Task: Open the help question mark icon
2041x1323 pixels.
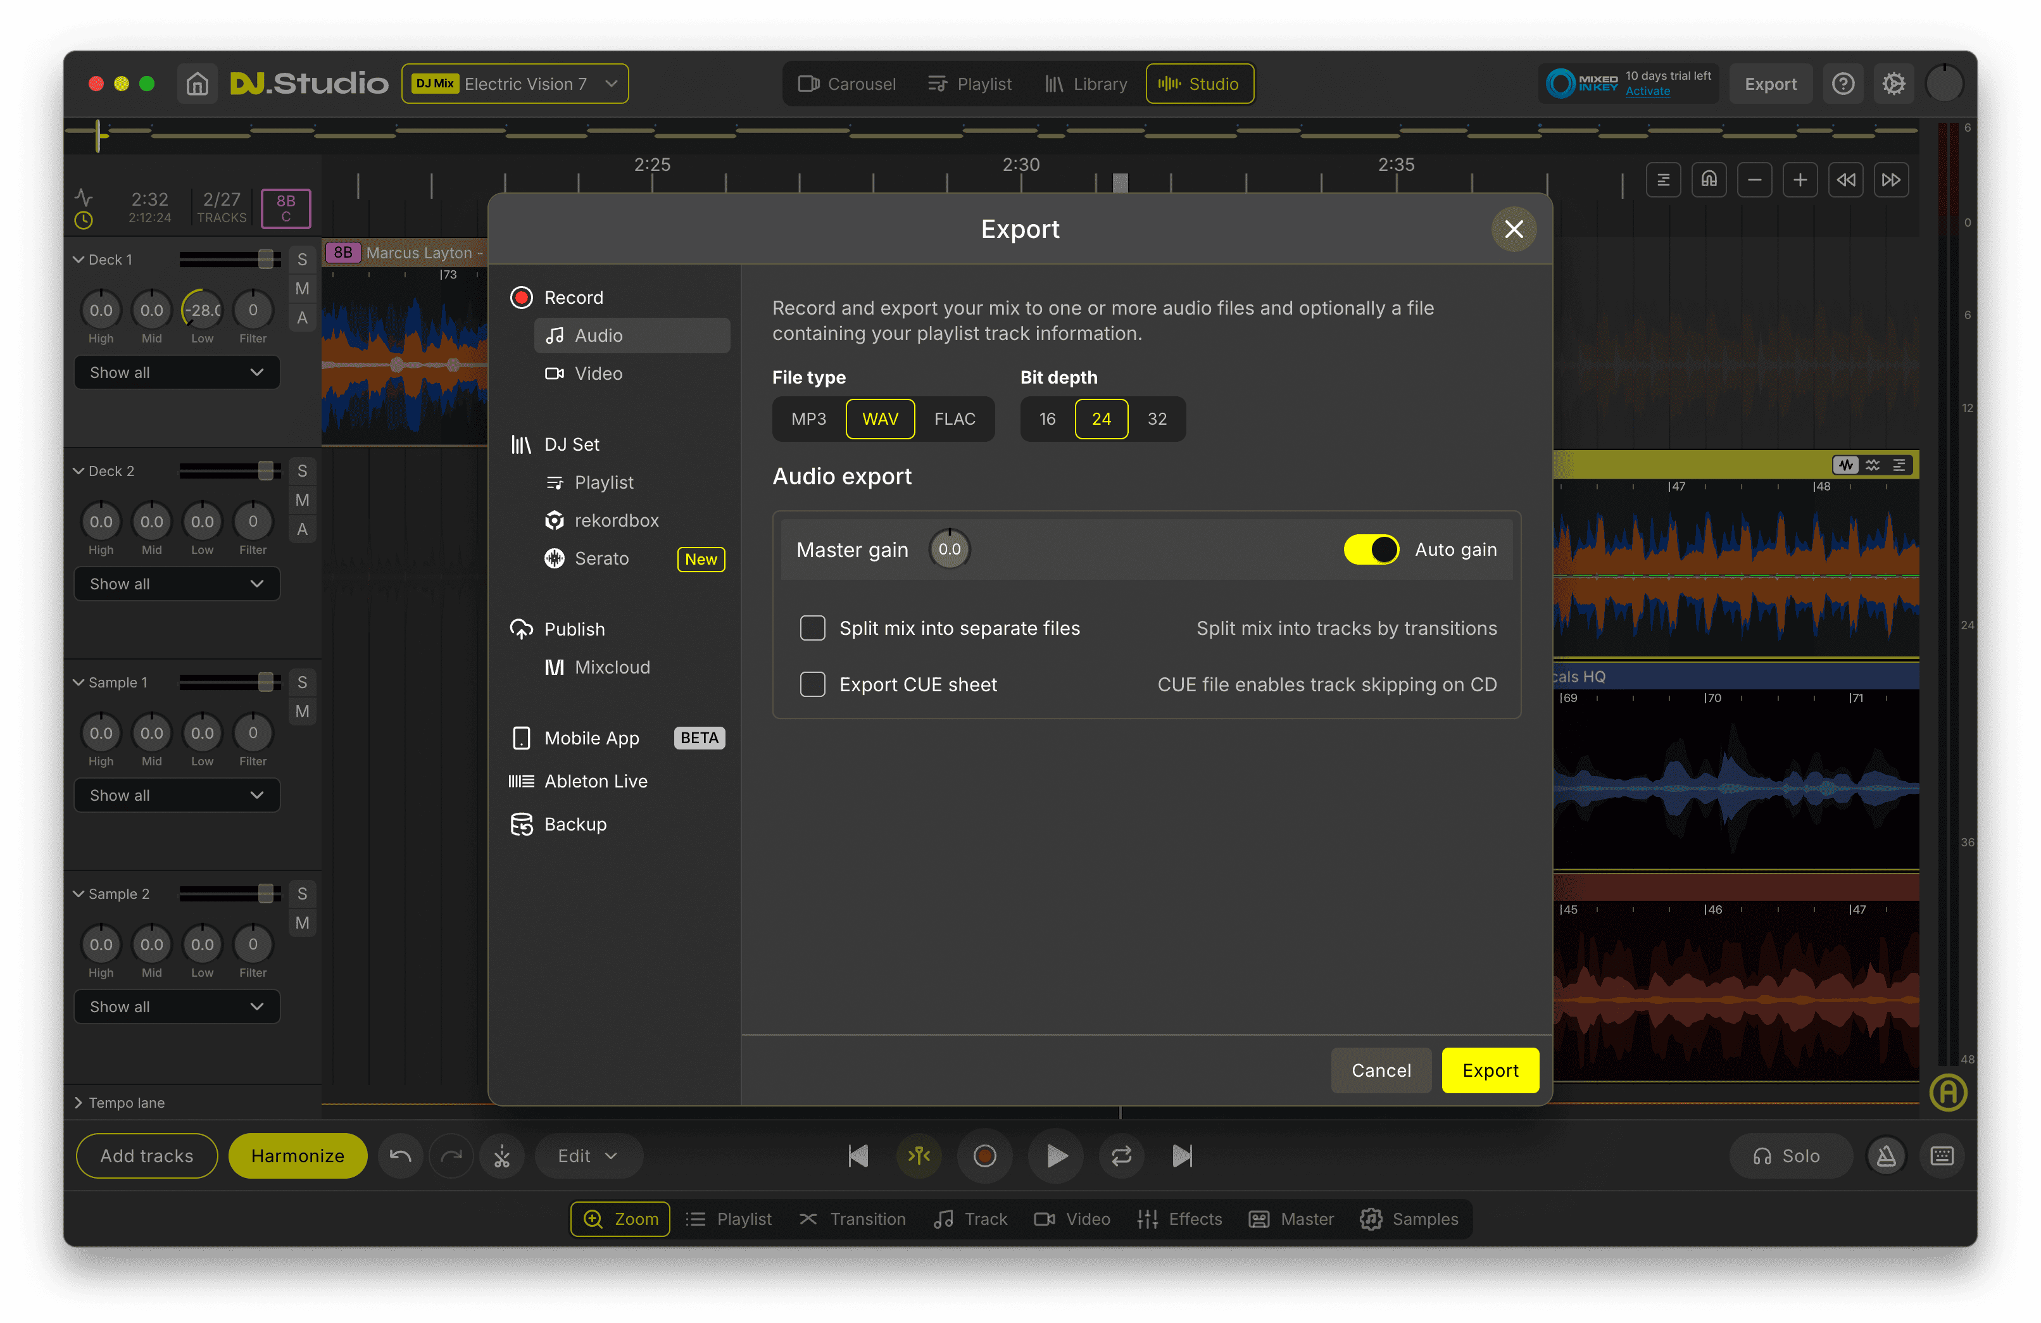Action: (1843, 84)
